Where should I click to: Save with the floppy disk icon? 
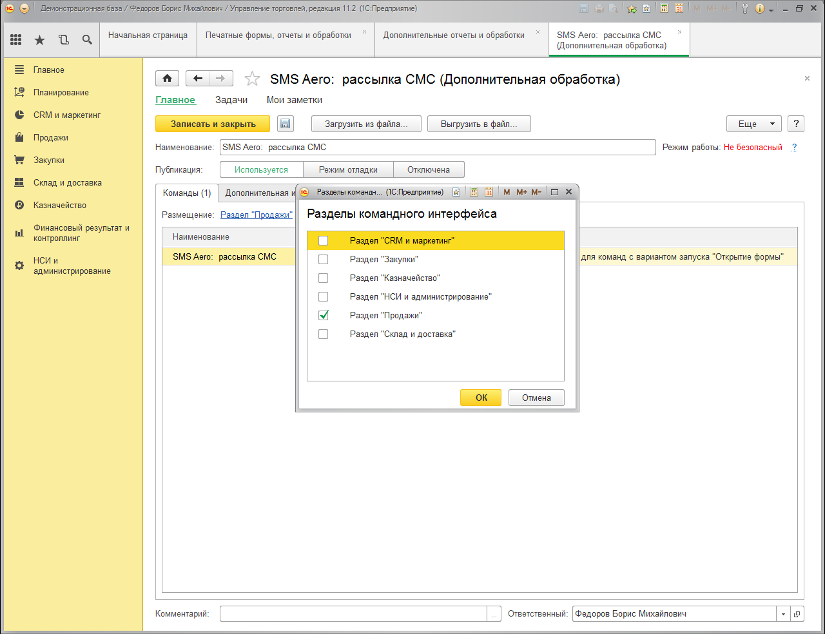(286, 124)
